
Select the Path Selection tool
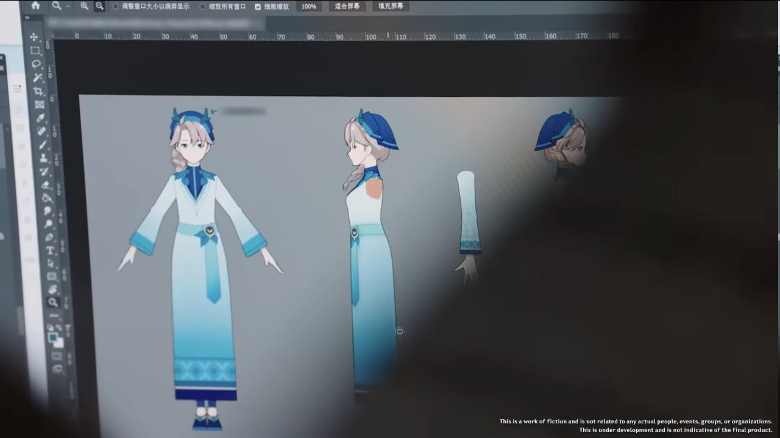coord(51,263)
